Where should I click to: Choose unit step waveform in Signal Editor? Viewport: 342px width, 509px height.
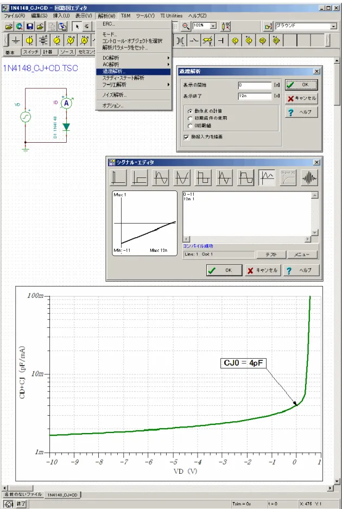coord(140,177)
